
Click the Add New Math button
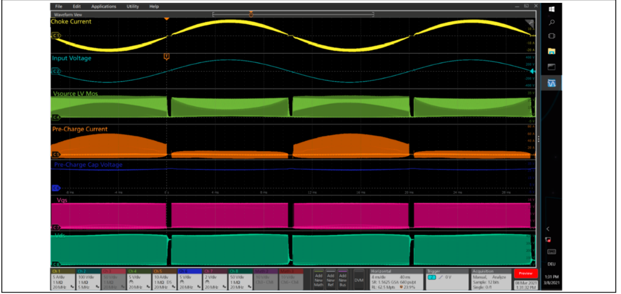[318, 280]
